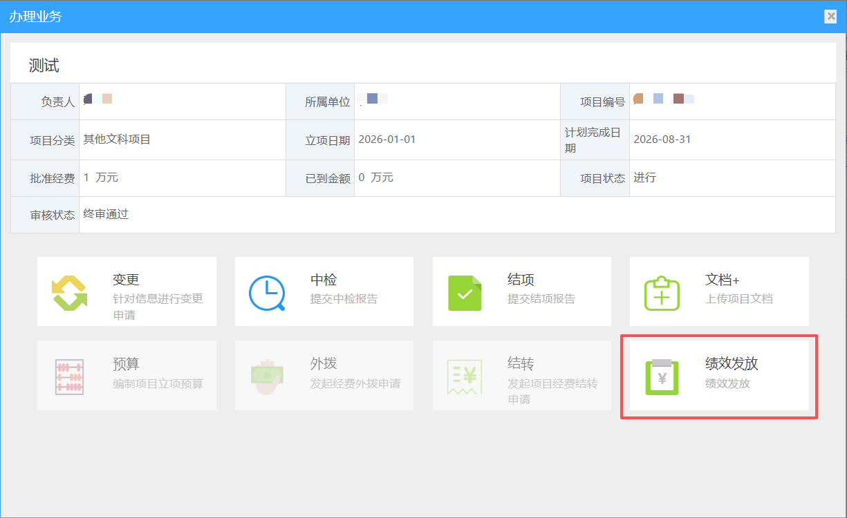The image size is (847, 518).
Task: Click the 审核状态 field label
Action: [52, 215]
